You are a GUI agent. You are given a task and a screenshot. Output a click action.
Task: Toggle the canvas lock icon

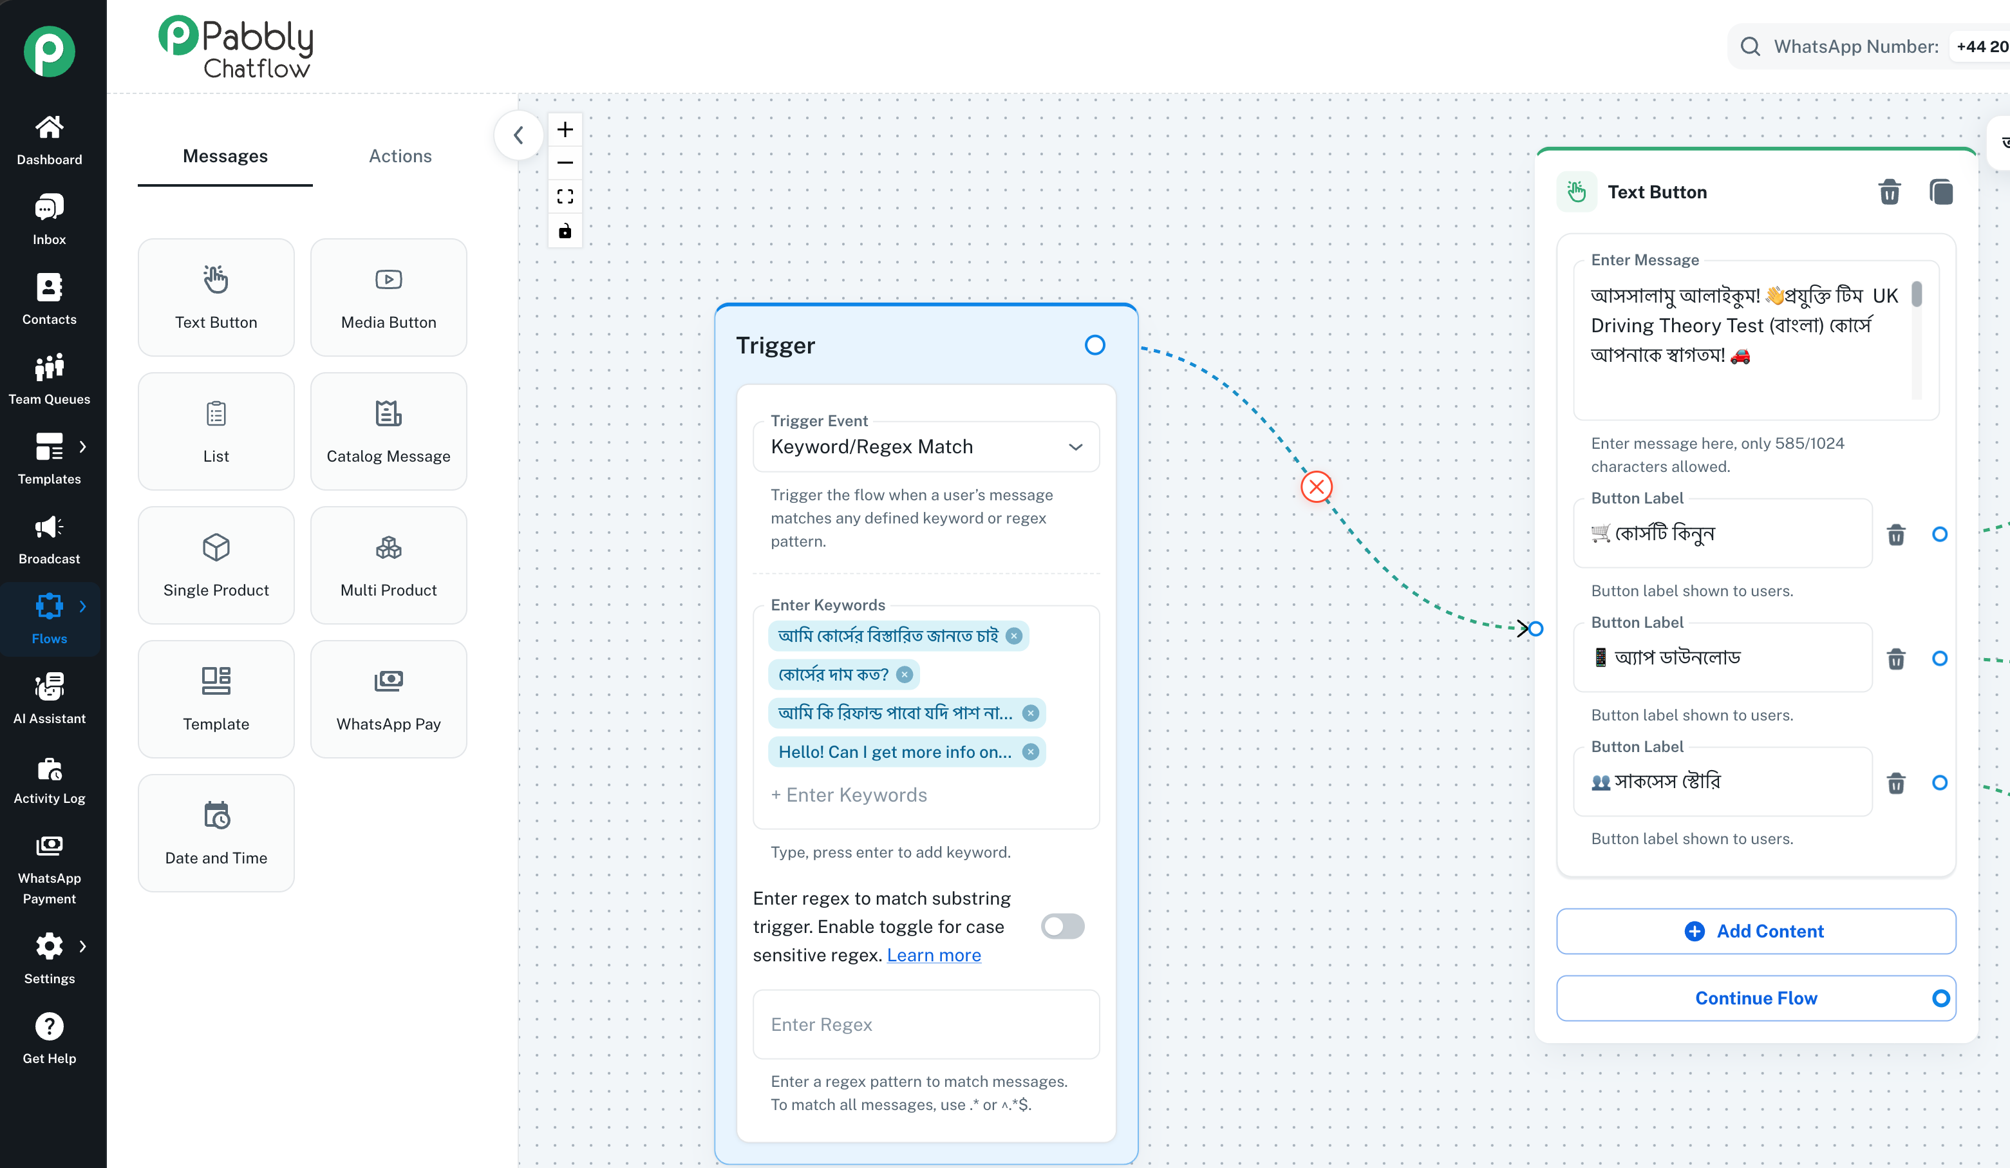pyautogui.click(x=565, y=231)
